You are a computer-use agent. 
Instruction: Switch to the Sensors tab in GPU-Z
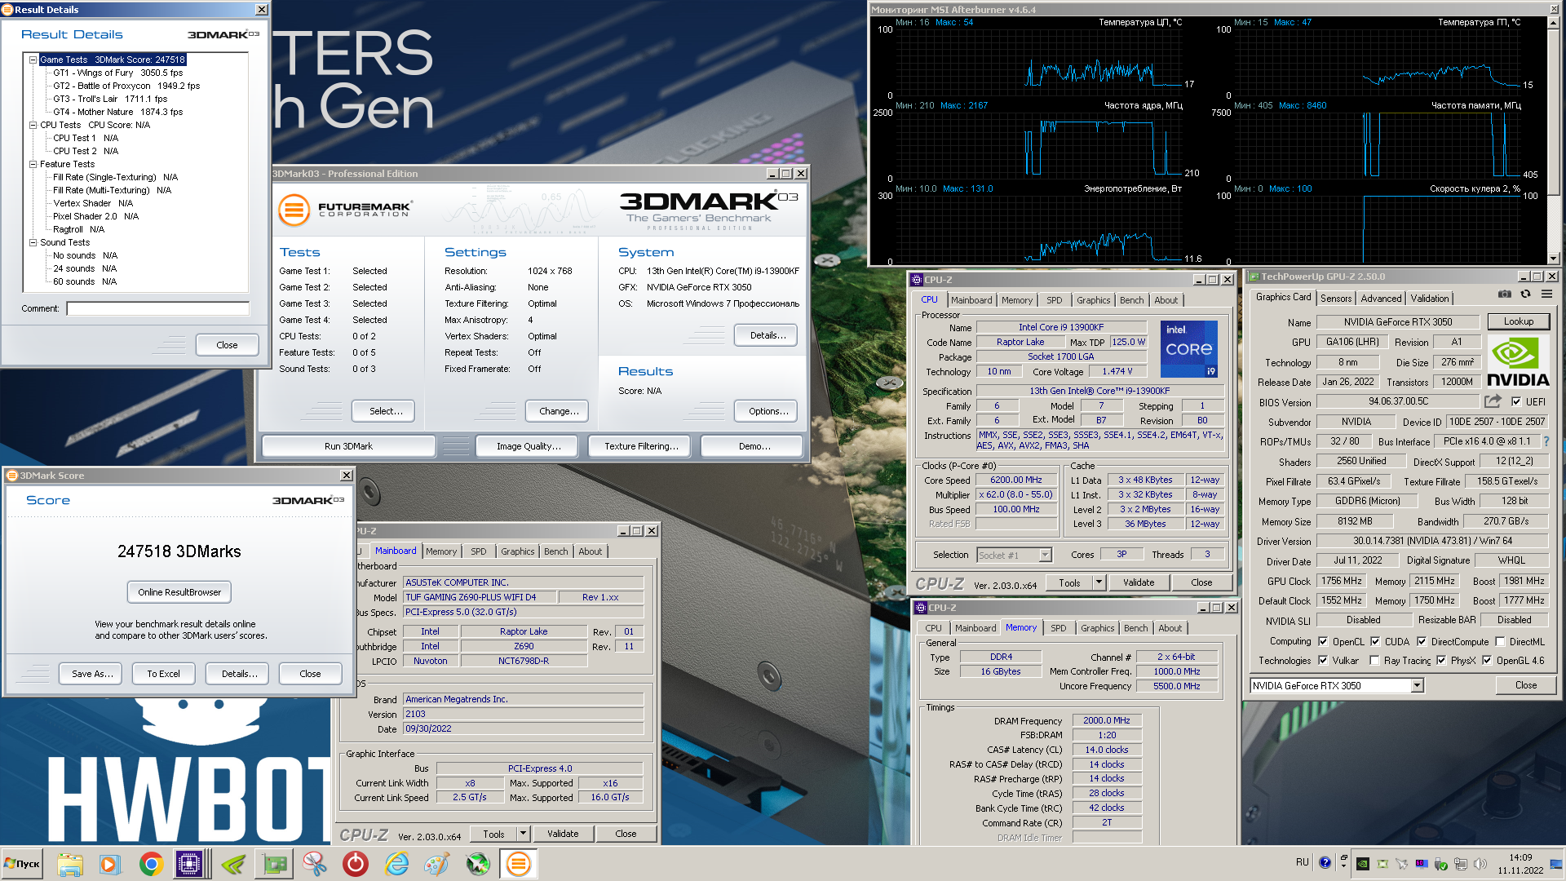[1336, 299]
